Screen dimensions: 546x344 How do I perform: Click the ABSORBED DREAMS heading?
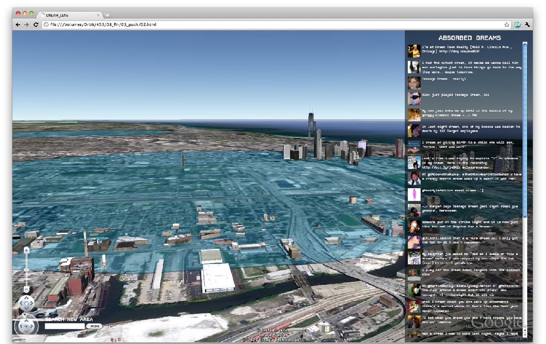pos(470,38)
